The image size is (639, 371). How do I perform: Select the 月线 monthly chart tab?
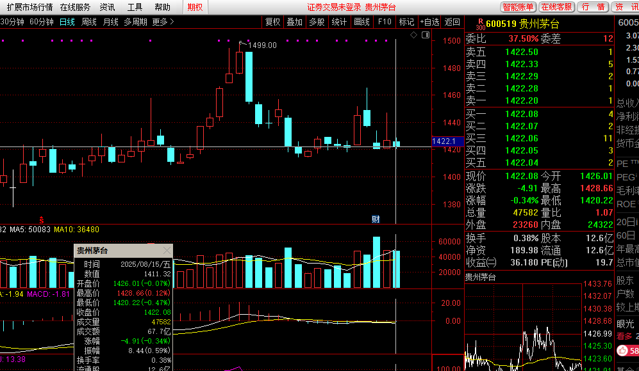pyautogui.click(x=110, y=22)
